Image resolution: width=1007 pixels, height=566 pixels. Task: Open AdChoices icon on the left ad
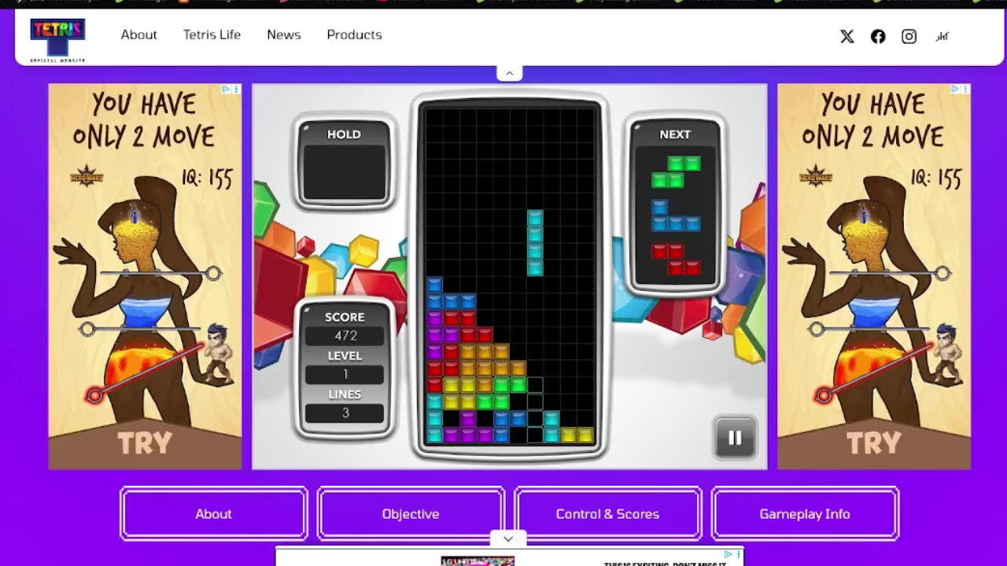tap(226, 89)
